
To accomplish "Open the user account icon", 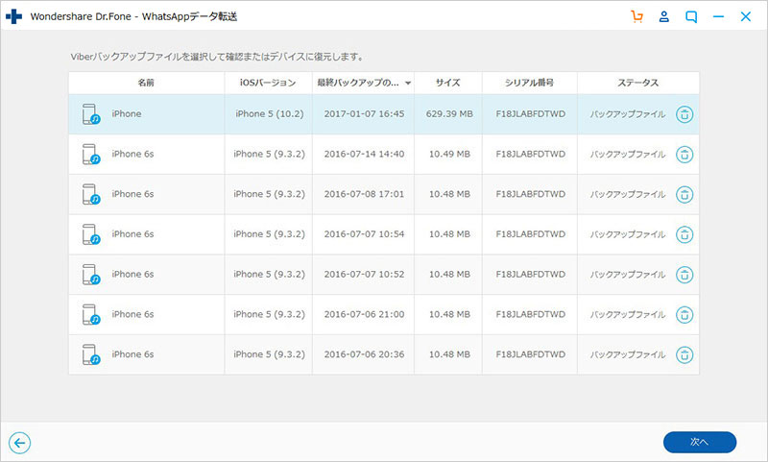I will pyautogui.click(x=664, y=16).
